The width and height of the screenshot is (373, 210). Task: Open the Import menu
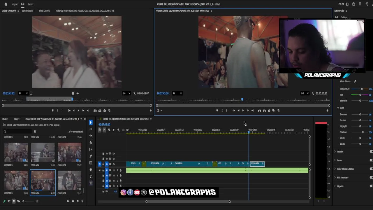(15, 4)
